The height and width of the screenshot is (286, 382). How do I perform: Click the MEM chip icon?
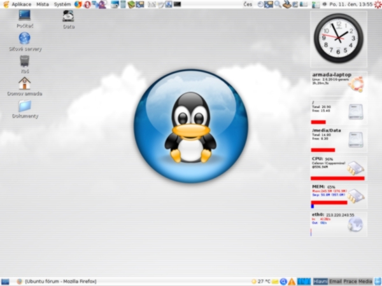click(356, 196)
